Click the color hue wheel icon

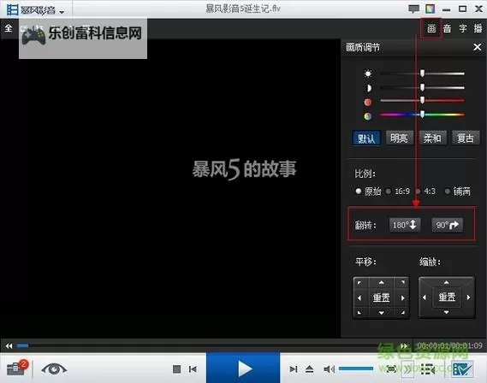368,116
